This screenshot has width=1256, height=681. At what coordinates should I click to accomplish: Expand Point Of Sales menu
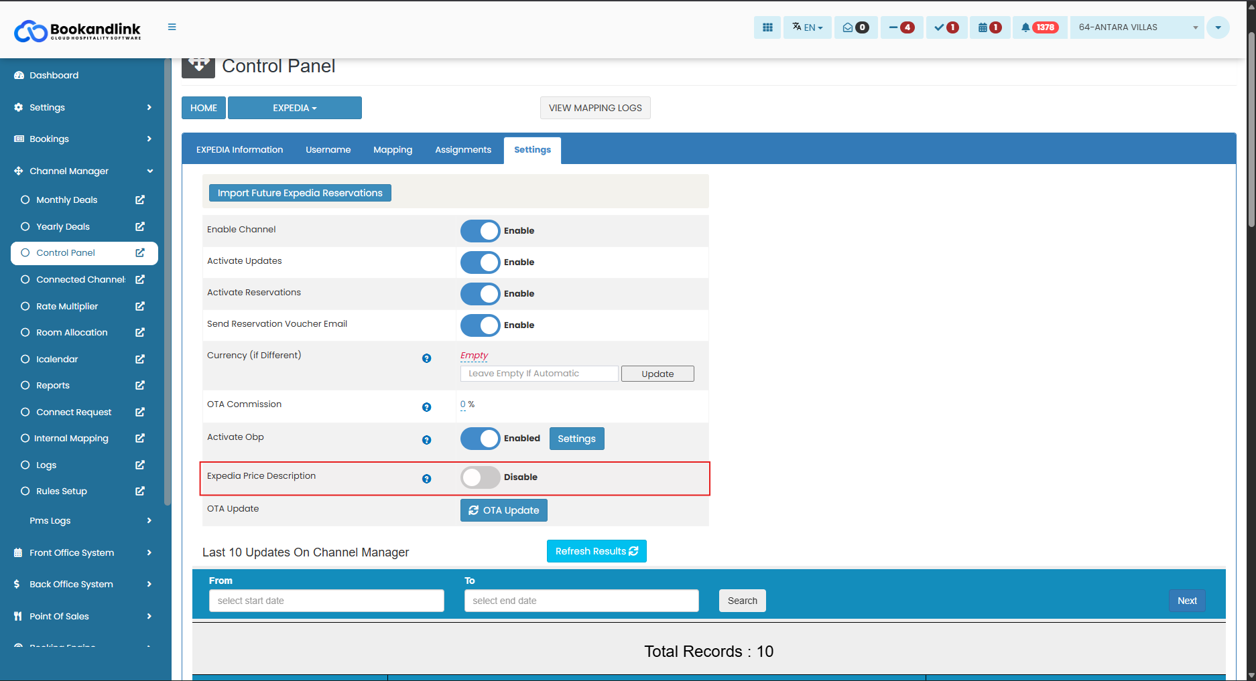[x=83, y=616]
